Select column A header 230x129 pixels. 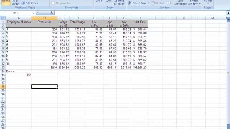[x=19, y=18]
